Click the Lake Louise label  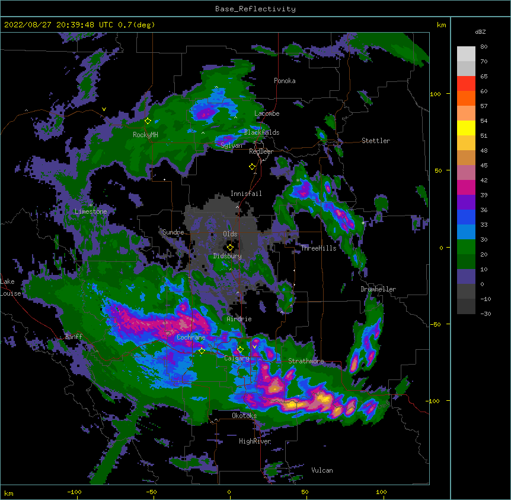click(11, 287)
